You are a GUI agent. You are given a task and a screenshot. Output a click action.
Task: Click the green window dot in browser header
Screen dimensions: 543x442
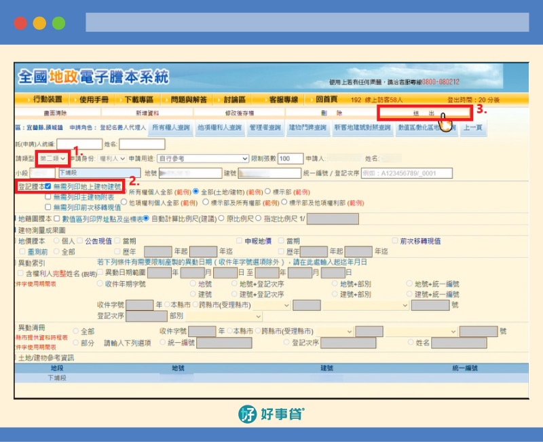tap(58, 22)
